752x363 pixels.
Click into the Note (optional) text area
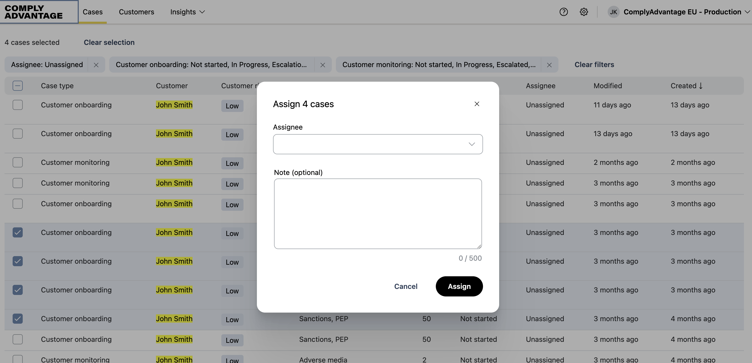[x=378, y=214]
